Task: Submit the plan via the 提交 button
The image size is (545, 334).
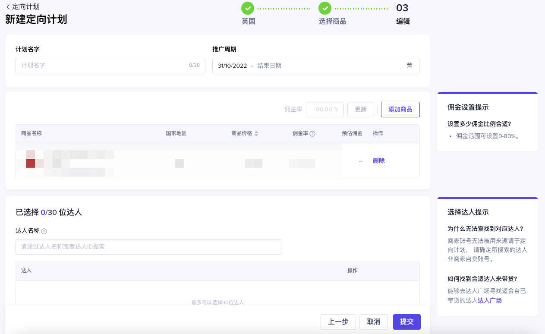Action: coord(406,321)
